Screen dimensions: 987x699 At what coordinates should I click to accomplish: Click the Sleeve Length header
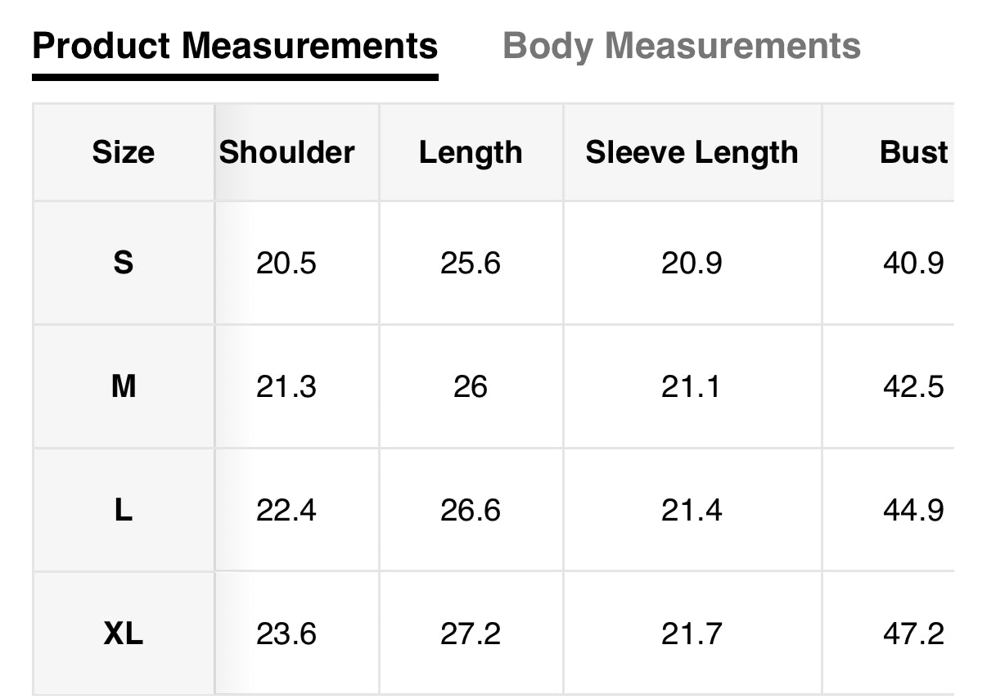point(692,152)
